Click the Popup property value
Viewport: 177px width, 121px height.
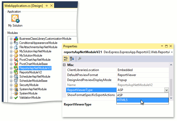(x=122, y=80)
